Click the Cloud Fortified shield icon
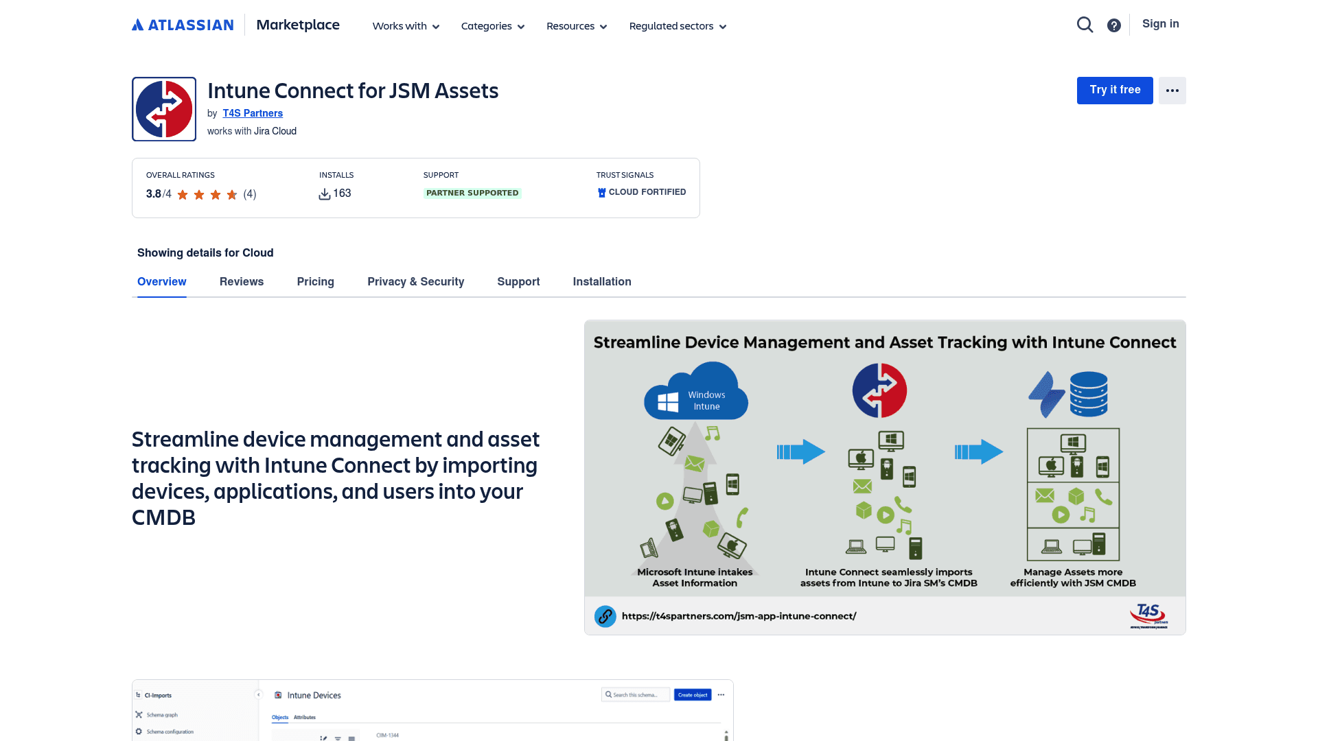Image resolution: width=1318 pixels, height=741 pixels. pyautogui.click(x=601, y=192)
